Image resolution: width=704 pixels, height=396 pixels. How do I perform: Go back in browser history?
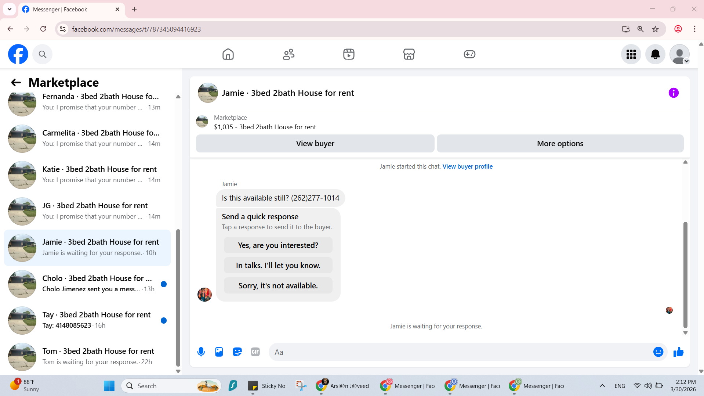point(10,29)
